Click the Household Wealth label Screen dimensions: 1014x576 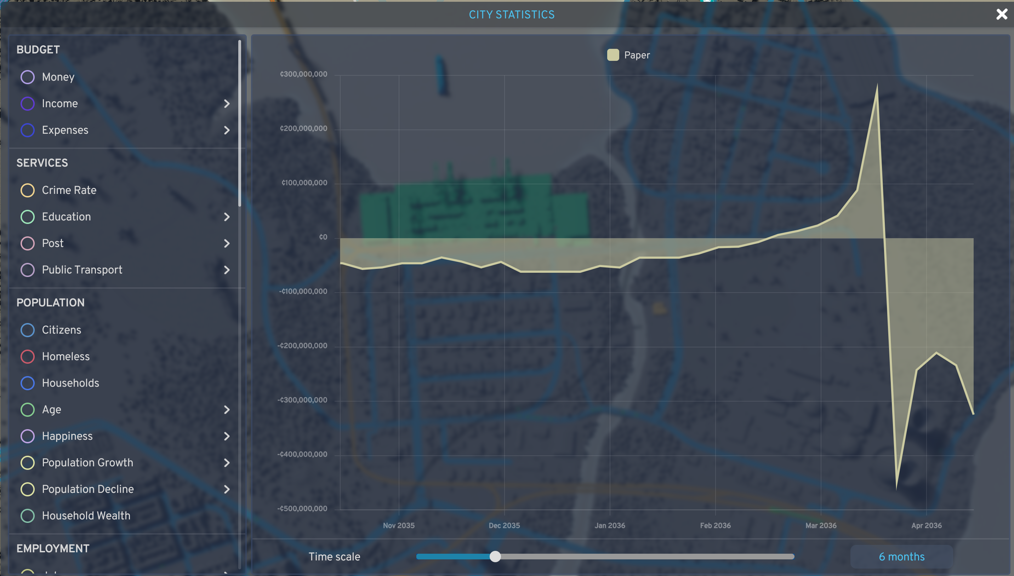pos(86,515)
